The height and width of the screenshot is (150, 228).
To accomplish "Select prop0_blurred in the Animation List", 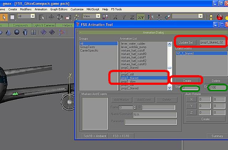I will coord(130,67).
